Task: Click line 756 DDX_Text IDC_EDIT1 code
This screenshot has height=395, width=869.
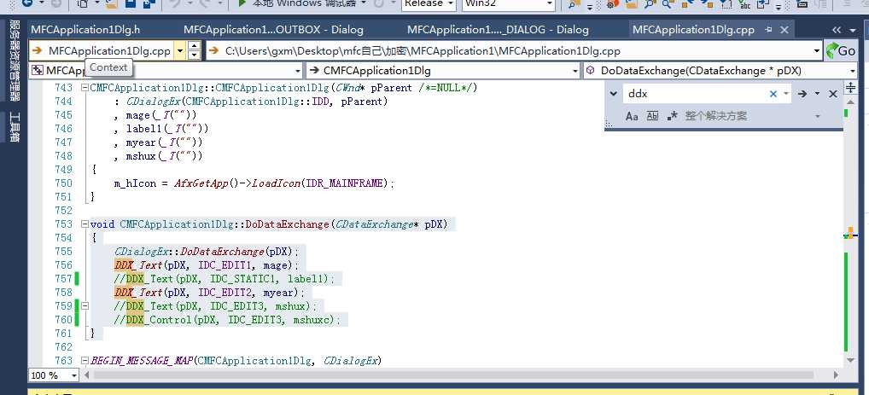Action: pyautogui.click(x=207, y=264)
